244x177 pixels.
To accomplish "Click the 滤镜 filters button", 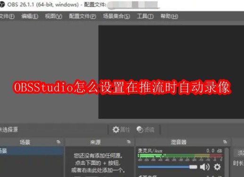I will 145,129.
